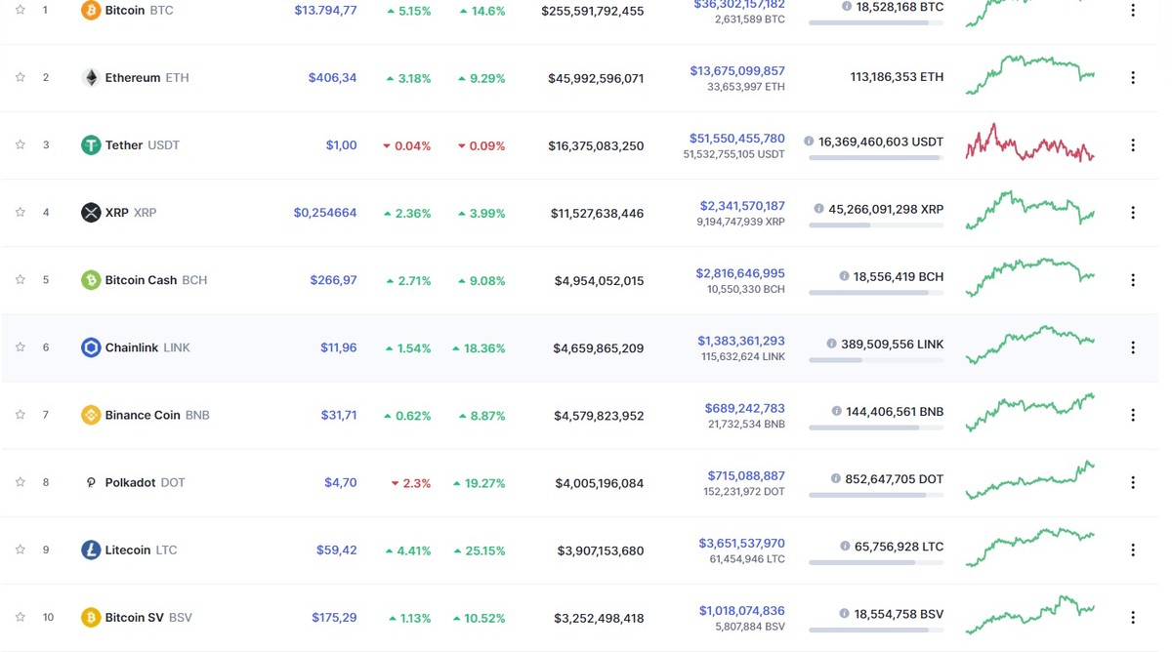The image size is (1172, 652).
Task: Star Bitcoin SV to add to watchlist
Action: (20, 617)
